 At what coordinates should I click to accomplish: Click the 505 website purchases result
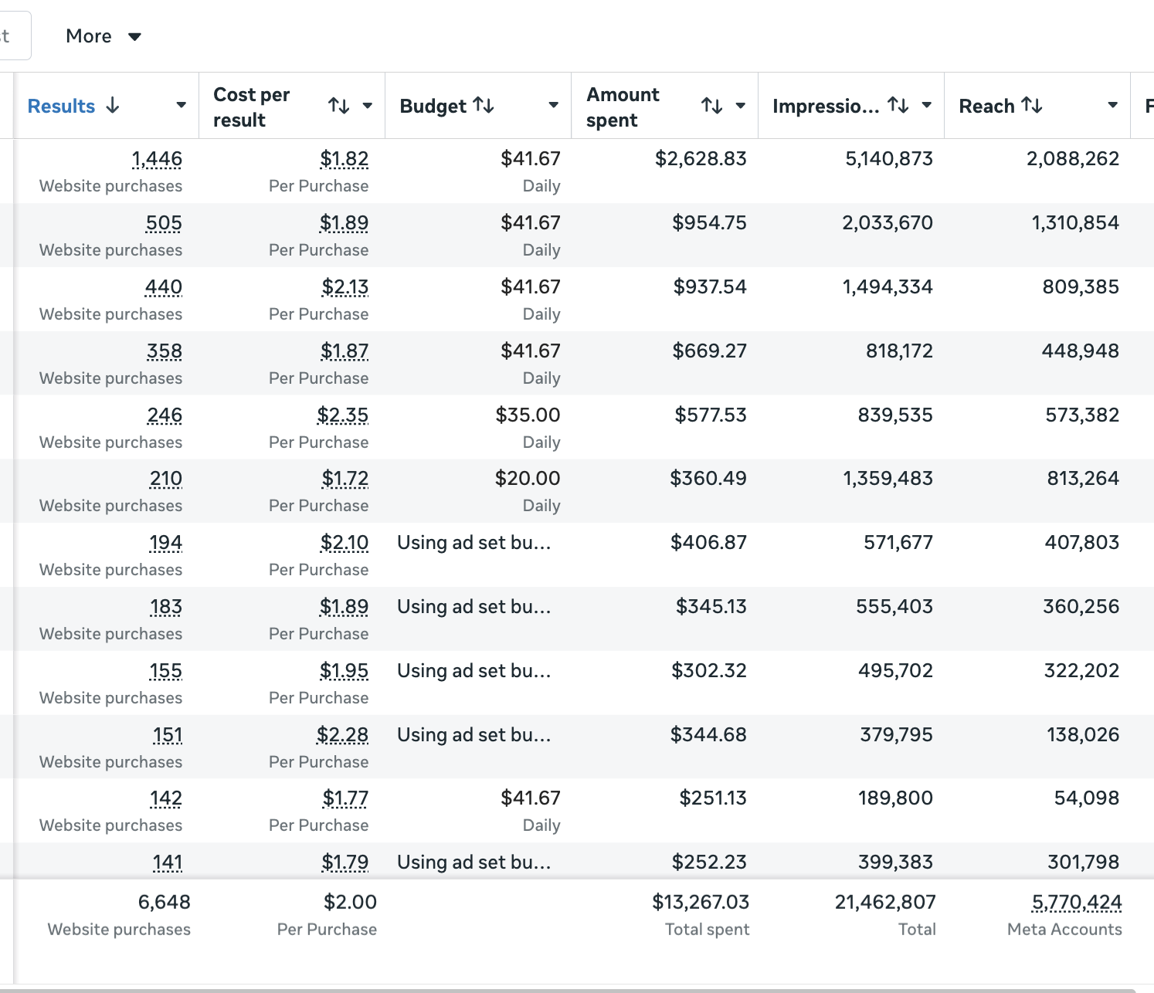[164, 223]
